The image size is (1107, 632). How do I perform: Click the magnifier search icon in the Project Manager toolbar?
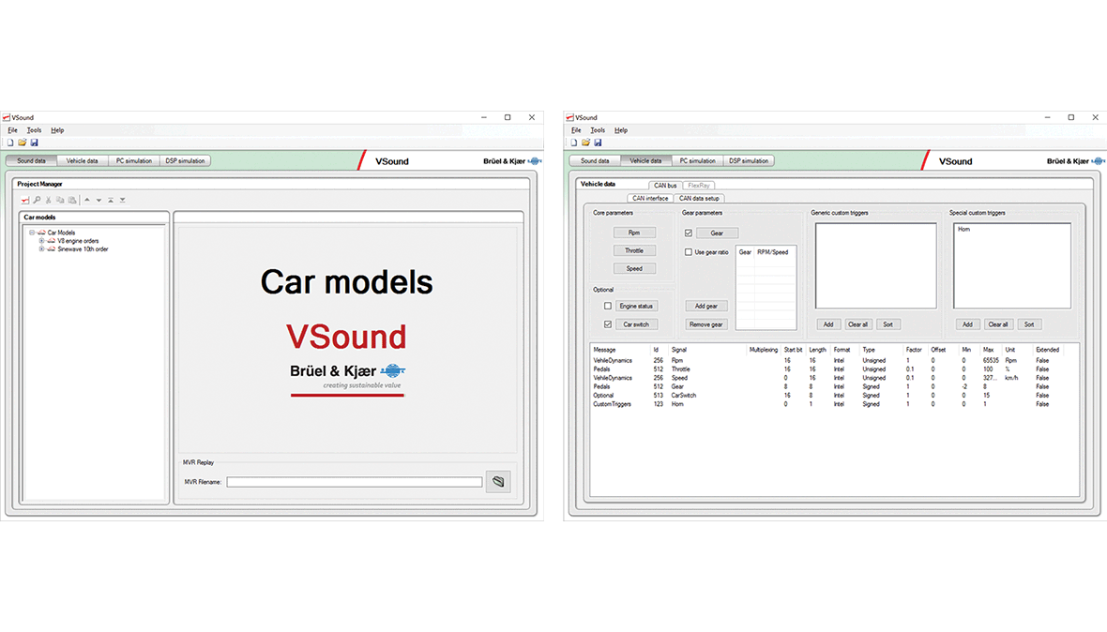tap(38, 200)
